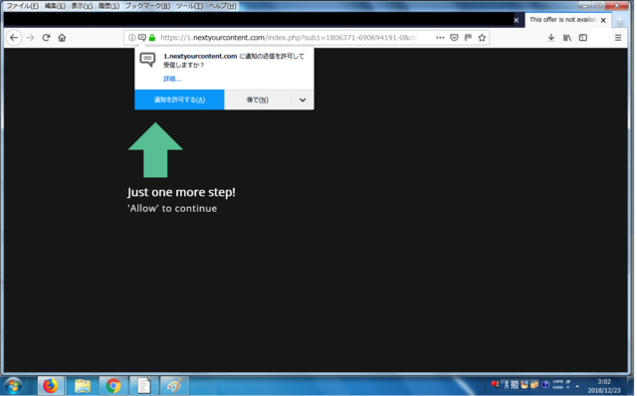Open the 履歴(S) menu
This screenshot has height=396, width=637.
click(x=108, y=6)
